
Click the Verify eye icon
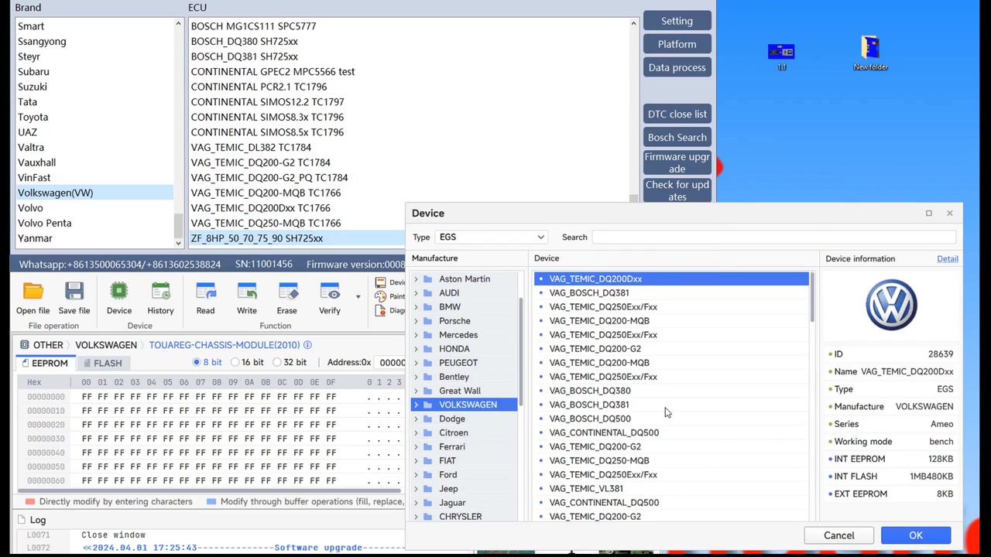point(330,292)
